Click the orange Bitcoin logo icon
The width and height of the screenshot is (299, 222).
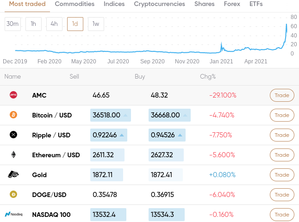tap(13, 115)
